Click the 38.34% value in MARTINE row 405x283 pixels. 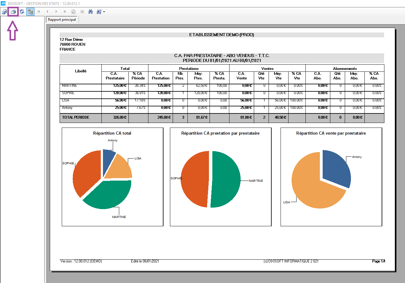[x=140, y=86]
